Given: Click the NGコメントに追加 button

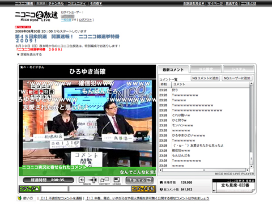Looking at the screenshot, I should click(205, 78).
